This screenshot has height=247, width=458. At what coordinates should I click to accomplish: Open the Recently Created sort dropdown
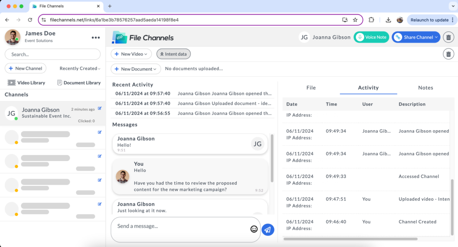(80, 68)
